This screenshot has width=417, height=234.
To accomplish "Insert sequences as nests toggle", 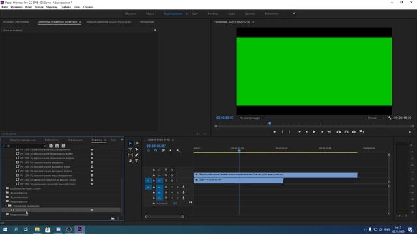I will 148,151.
